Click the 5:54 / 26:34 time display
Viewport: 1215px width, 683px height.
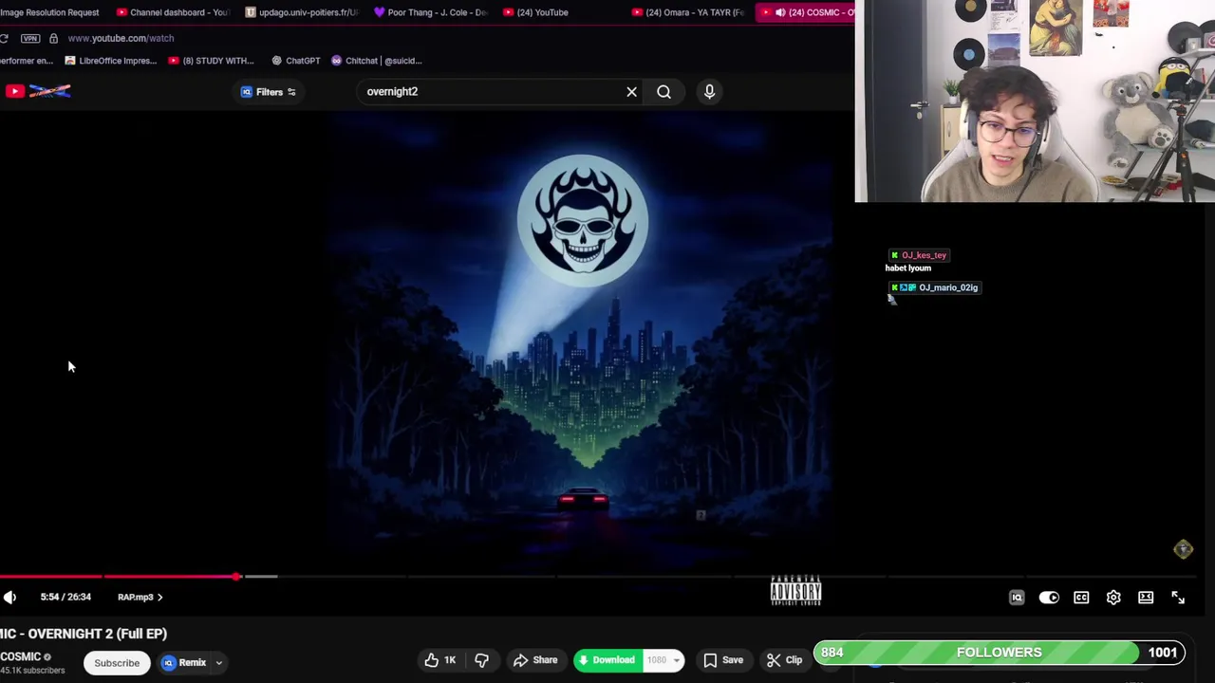pos(65,597)
